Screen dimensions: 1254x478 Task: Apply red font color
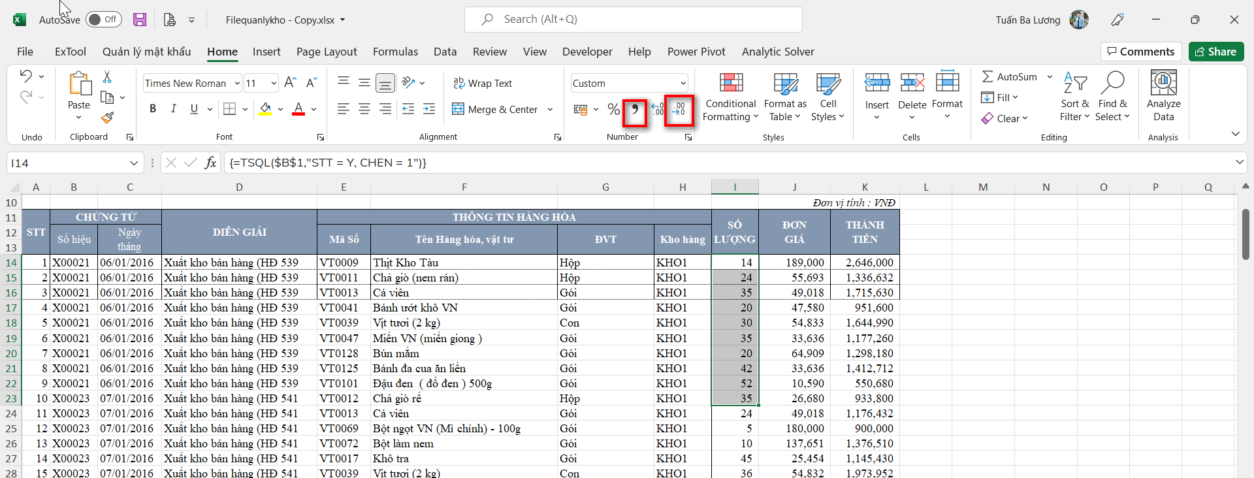click(298, 109)
